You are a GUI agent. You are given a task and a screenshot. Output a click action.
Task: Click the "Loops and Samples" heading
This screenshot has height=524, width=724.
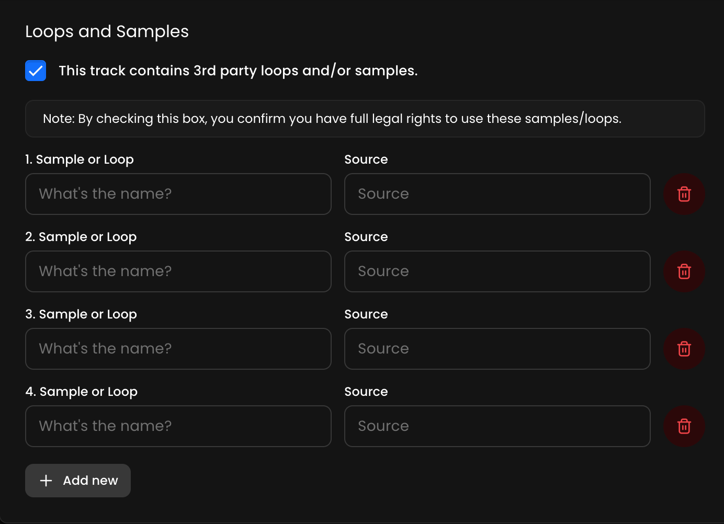[107, 31]
